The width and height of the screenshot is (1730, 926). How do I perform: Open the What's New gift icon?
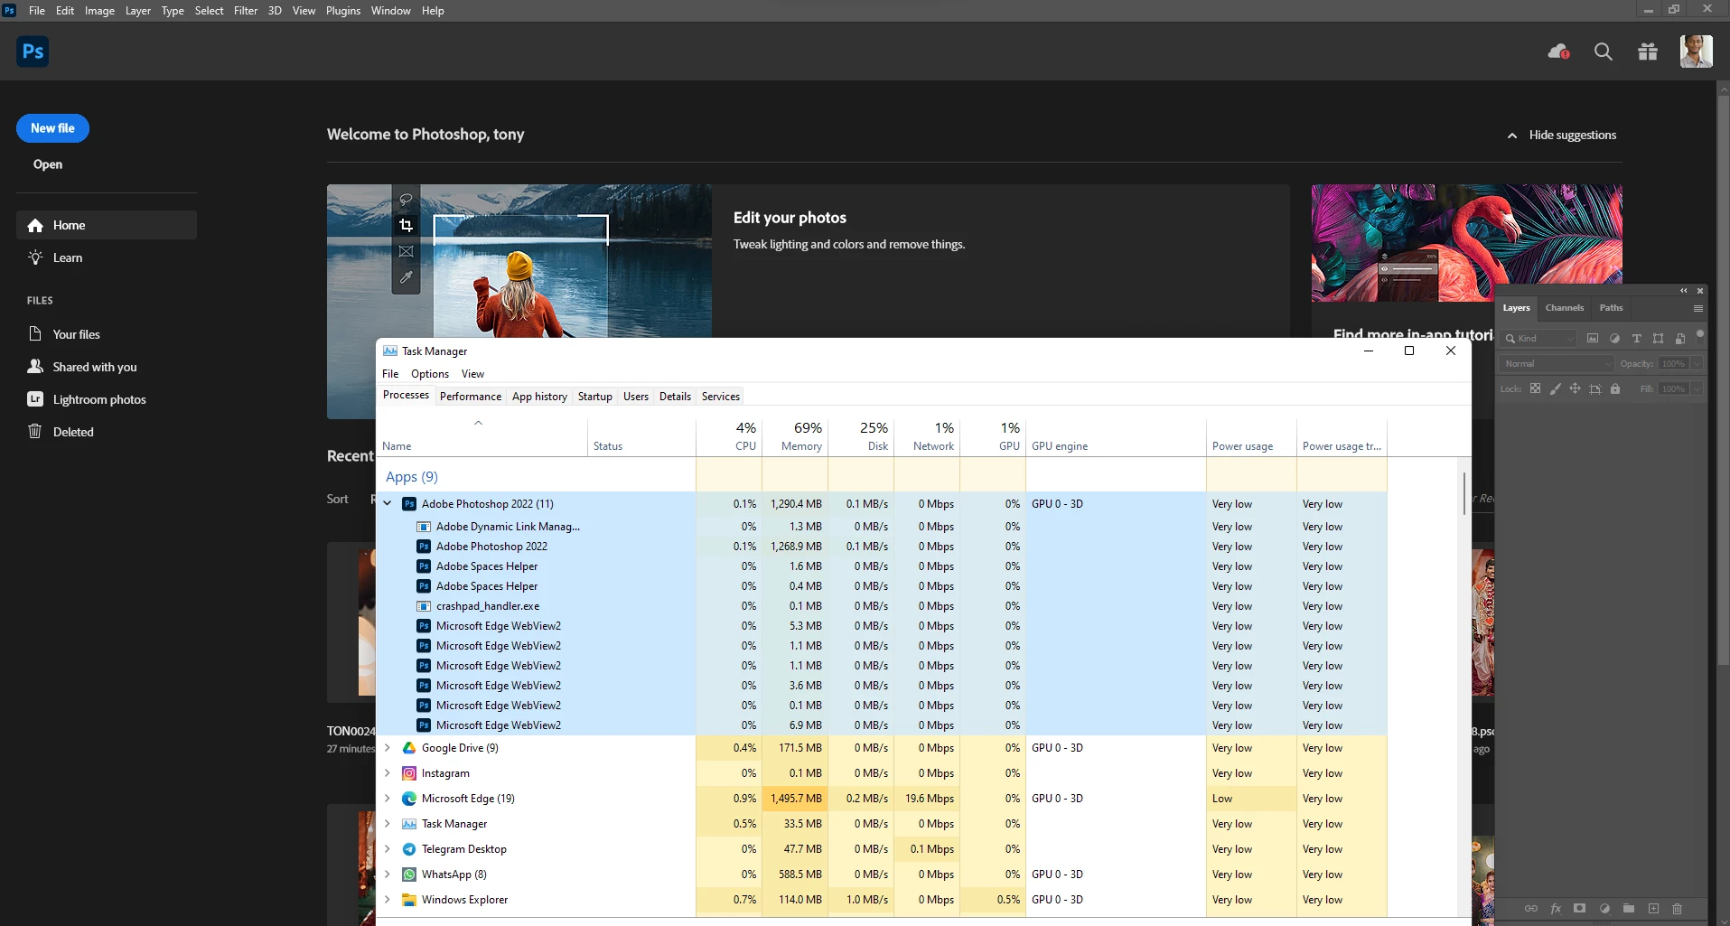1648,51
